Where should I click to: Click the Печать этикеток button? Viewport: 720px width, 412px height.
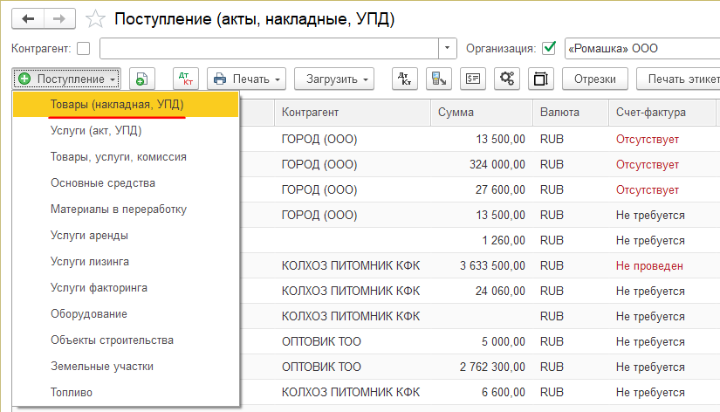pyautogui.click(x=682, y=79)
